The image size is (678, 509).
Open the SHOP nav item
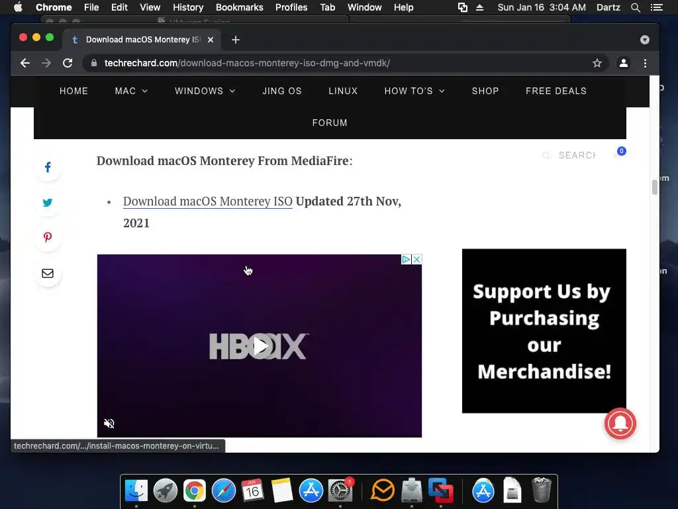485,91
